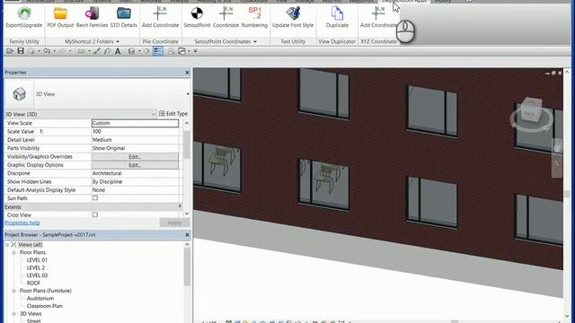Click the Thin Lines icon in quick access toolbar
Image resolution: width=575 pixels, height=323 pixels.
[158, 51]
